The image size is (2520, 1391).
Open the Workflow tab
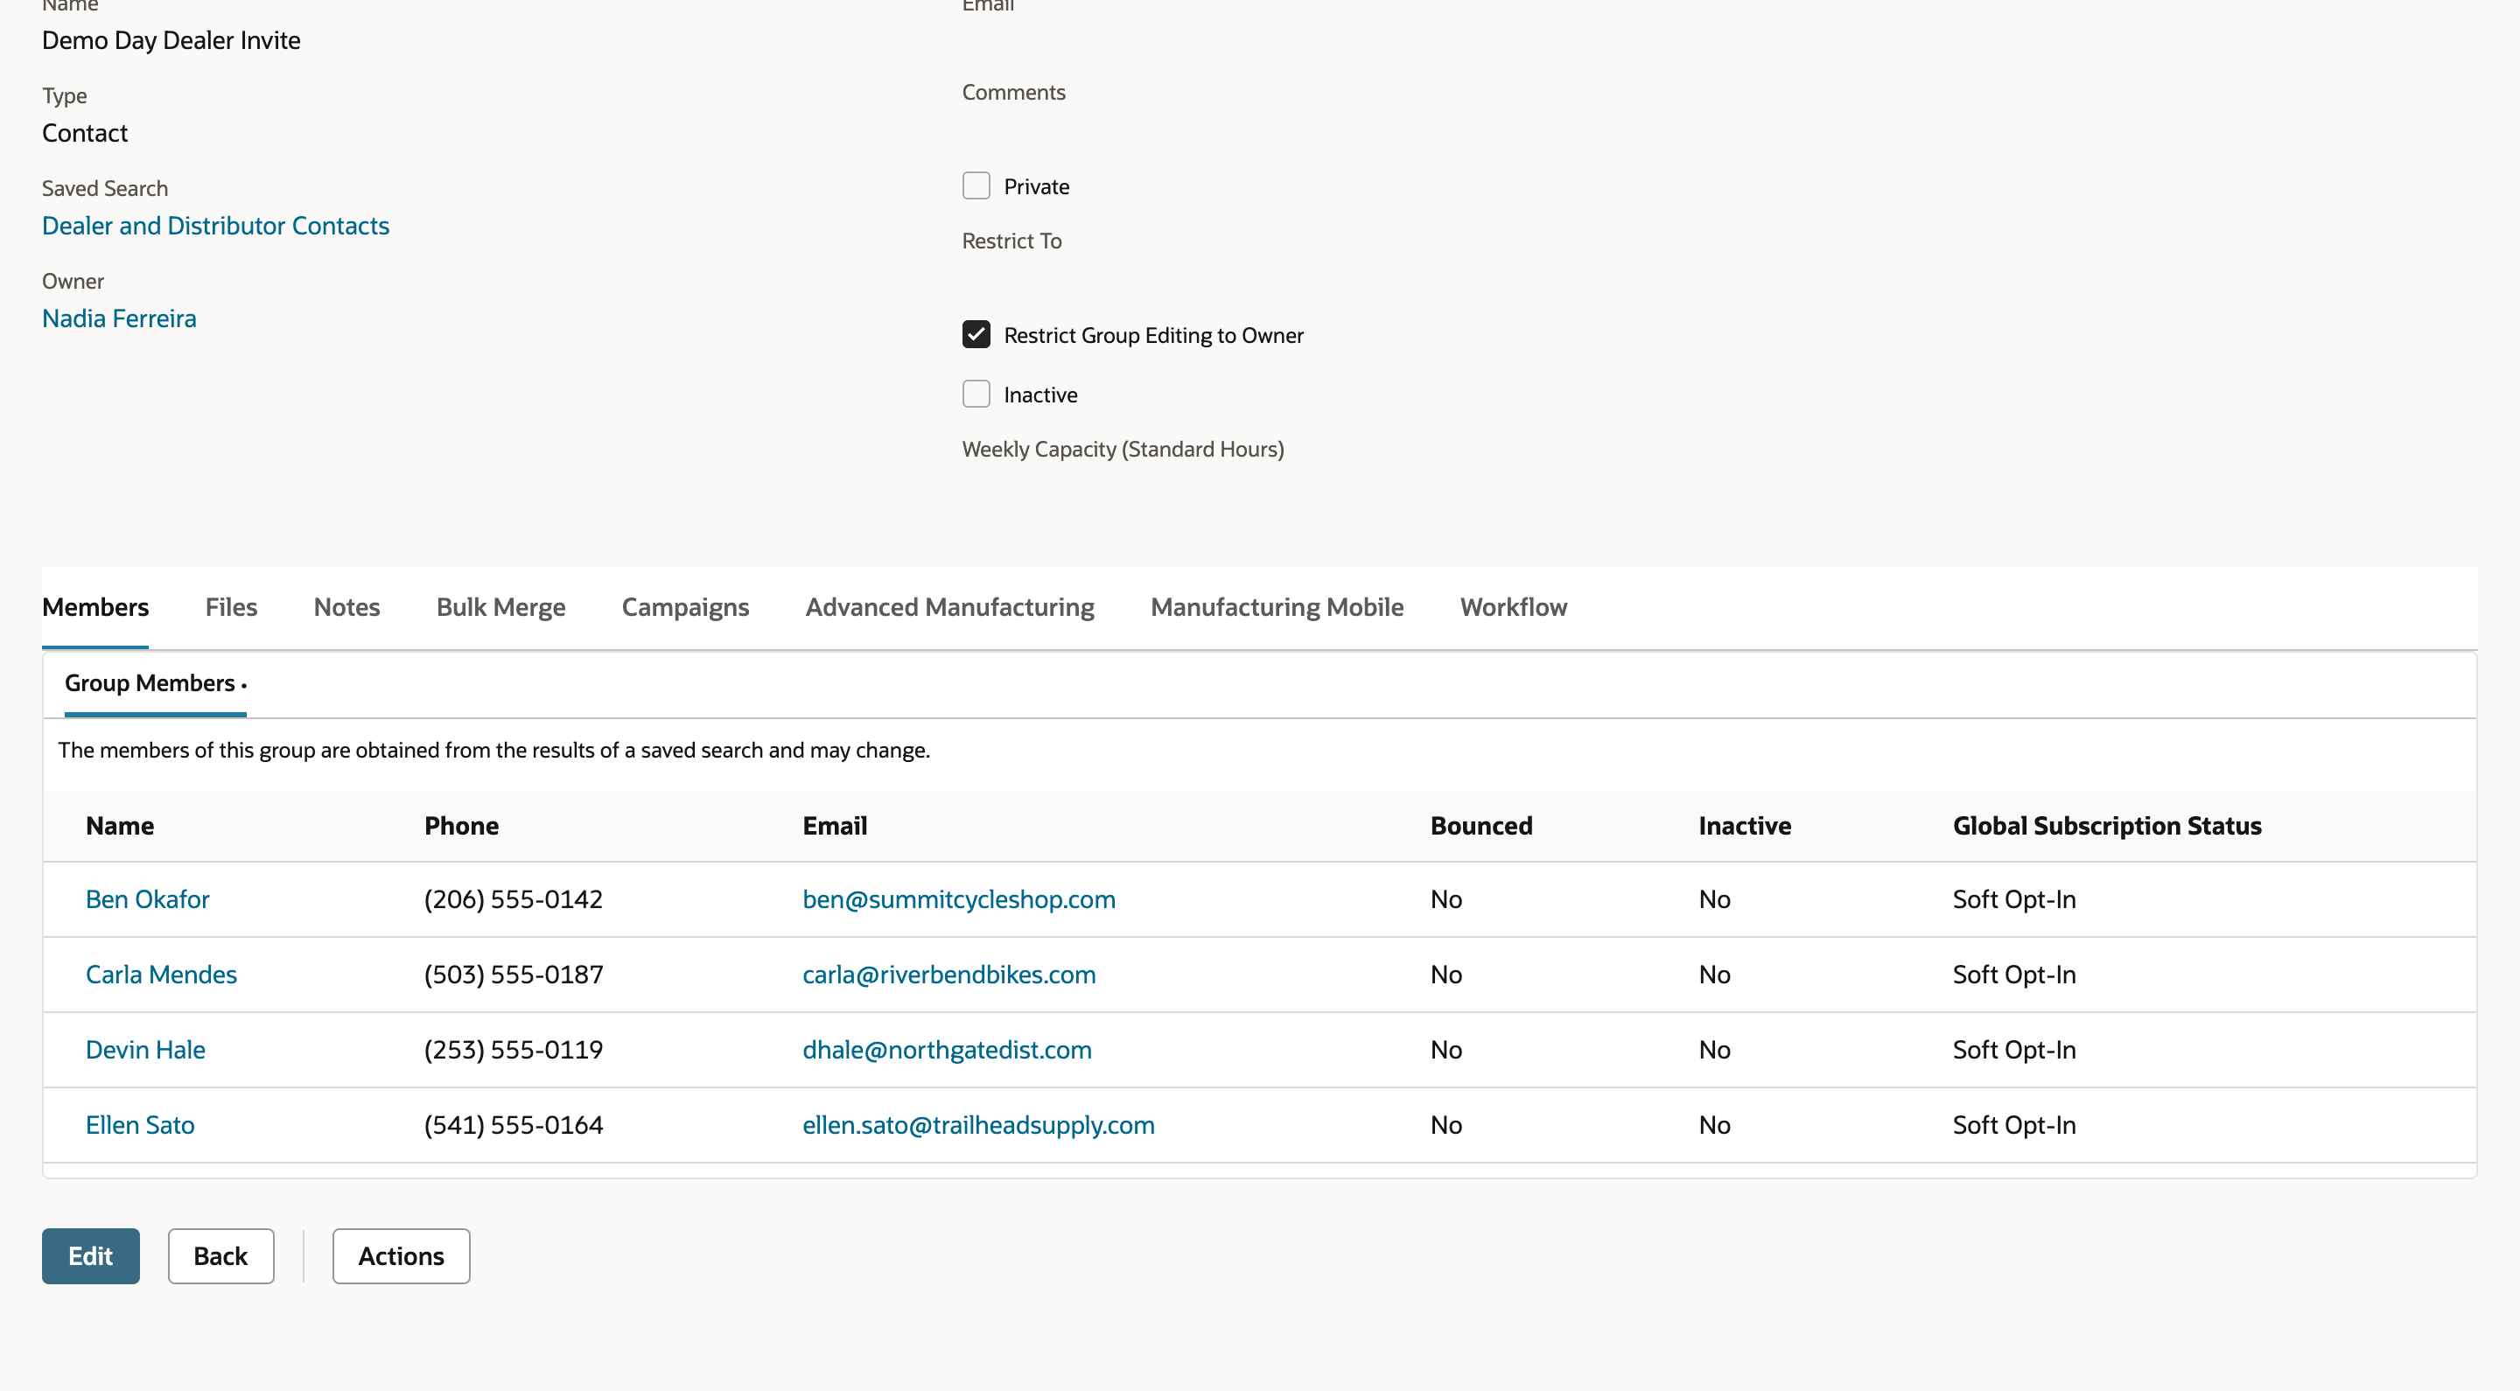[x=1514, y=606]
